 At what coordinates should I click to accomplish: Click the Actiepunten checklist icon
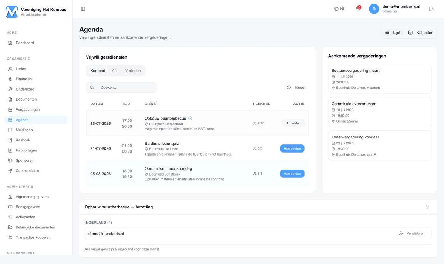10,217
